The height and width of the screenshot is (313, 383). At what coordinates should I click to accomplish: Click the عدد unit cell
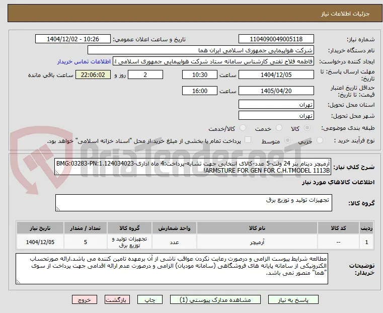174,242
